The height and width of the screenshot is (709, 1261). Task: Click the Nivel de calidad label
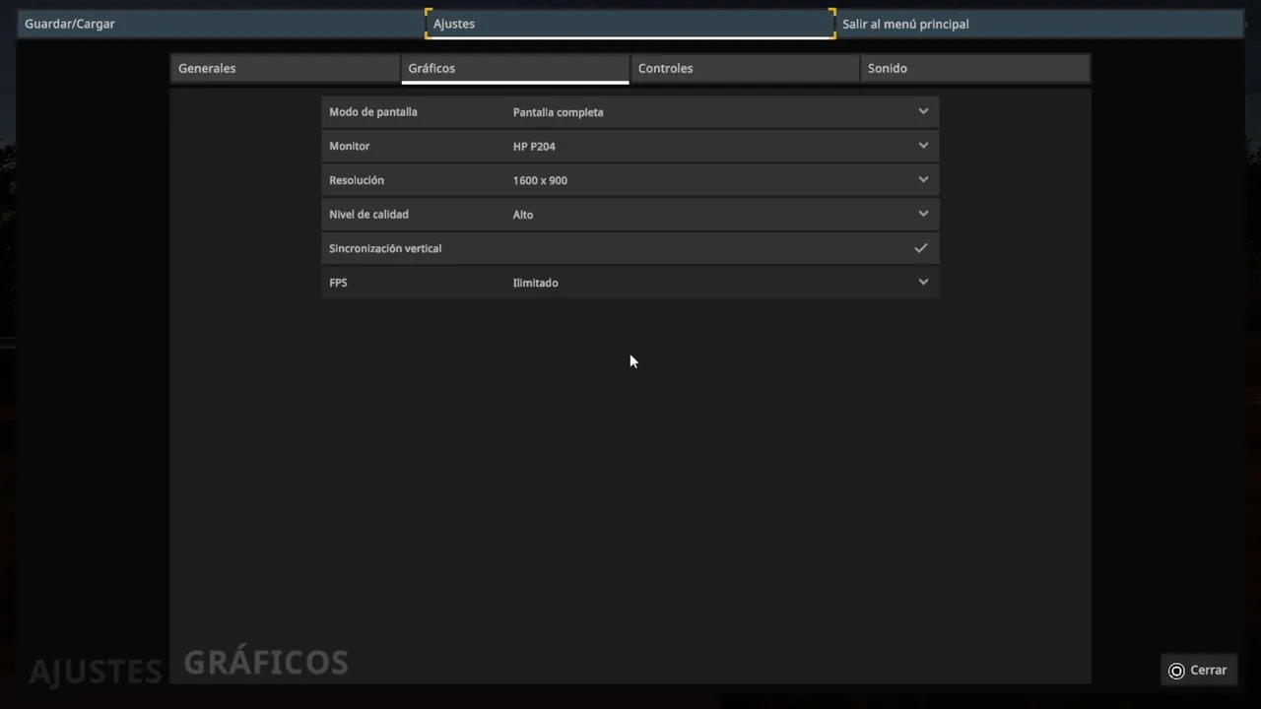[368, 214]
